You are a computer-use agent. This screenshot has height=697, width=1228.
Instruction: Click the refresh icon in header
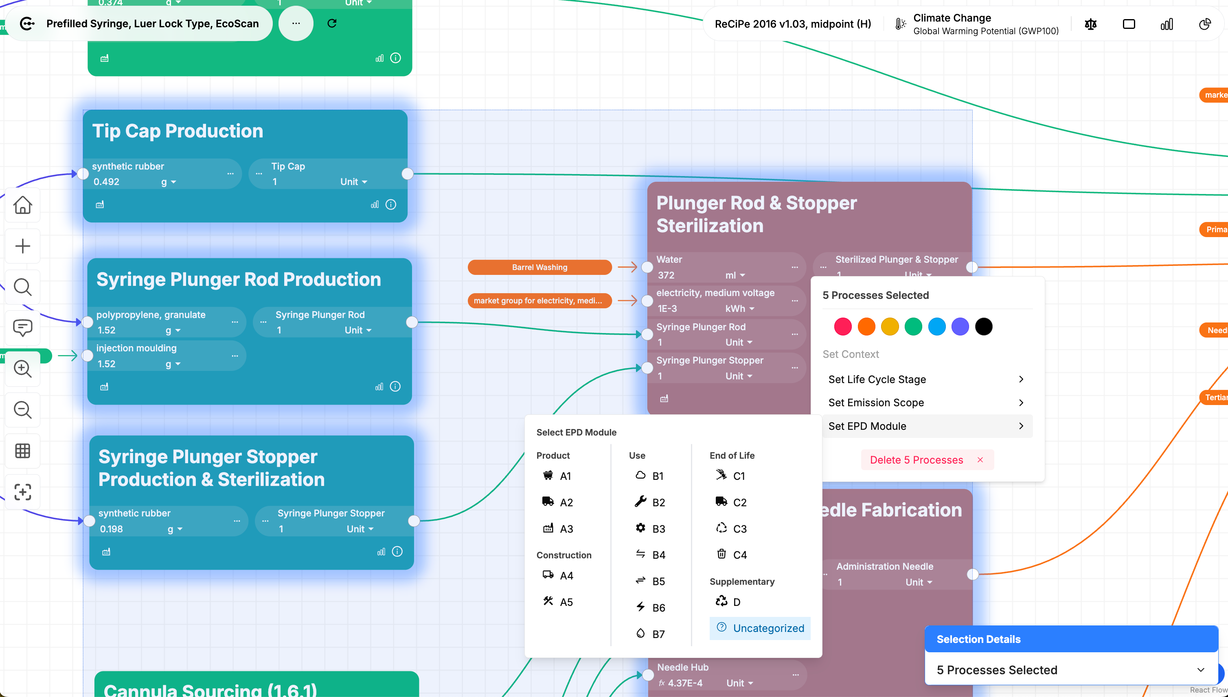click(332, 24)
